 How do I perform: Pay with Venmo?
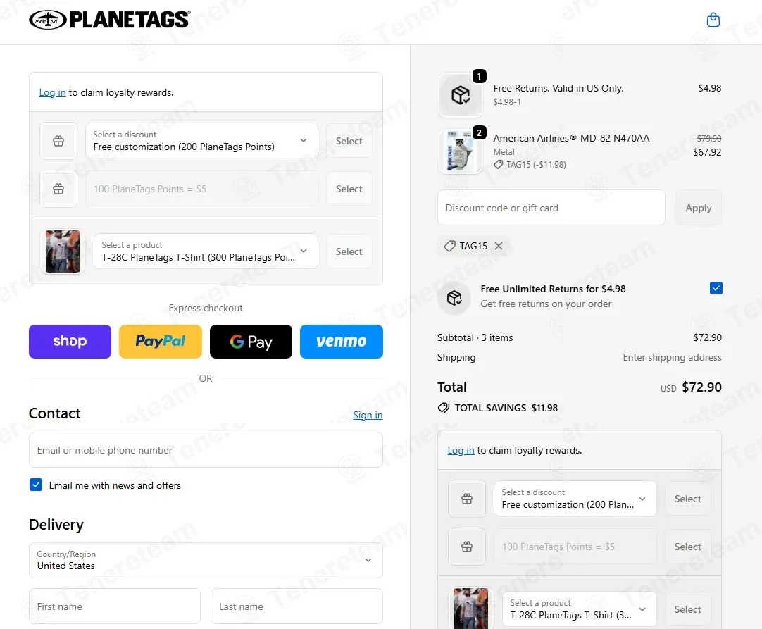pos(341,341)
